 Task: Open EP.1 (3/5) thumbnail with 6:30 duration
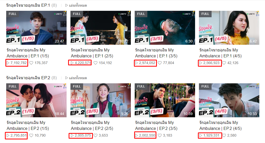(165, 28)
